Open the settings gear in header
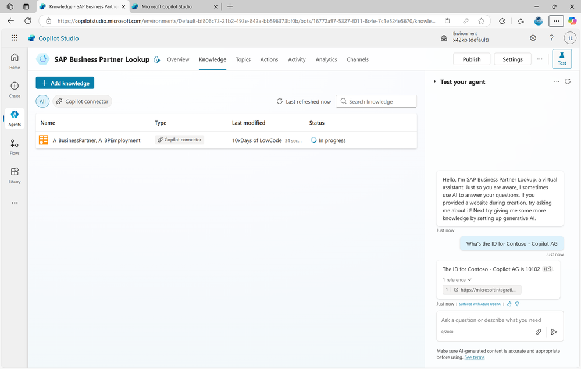 tap(533, 38)
